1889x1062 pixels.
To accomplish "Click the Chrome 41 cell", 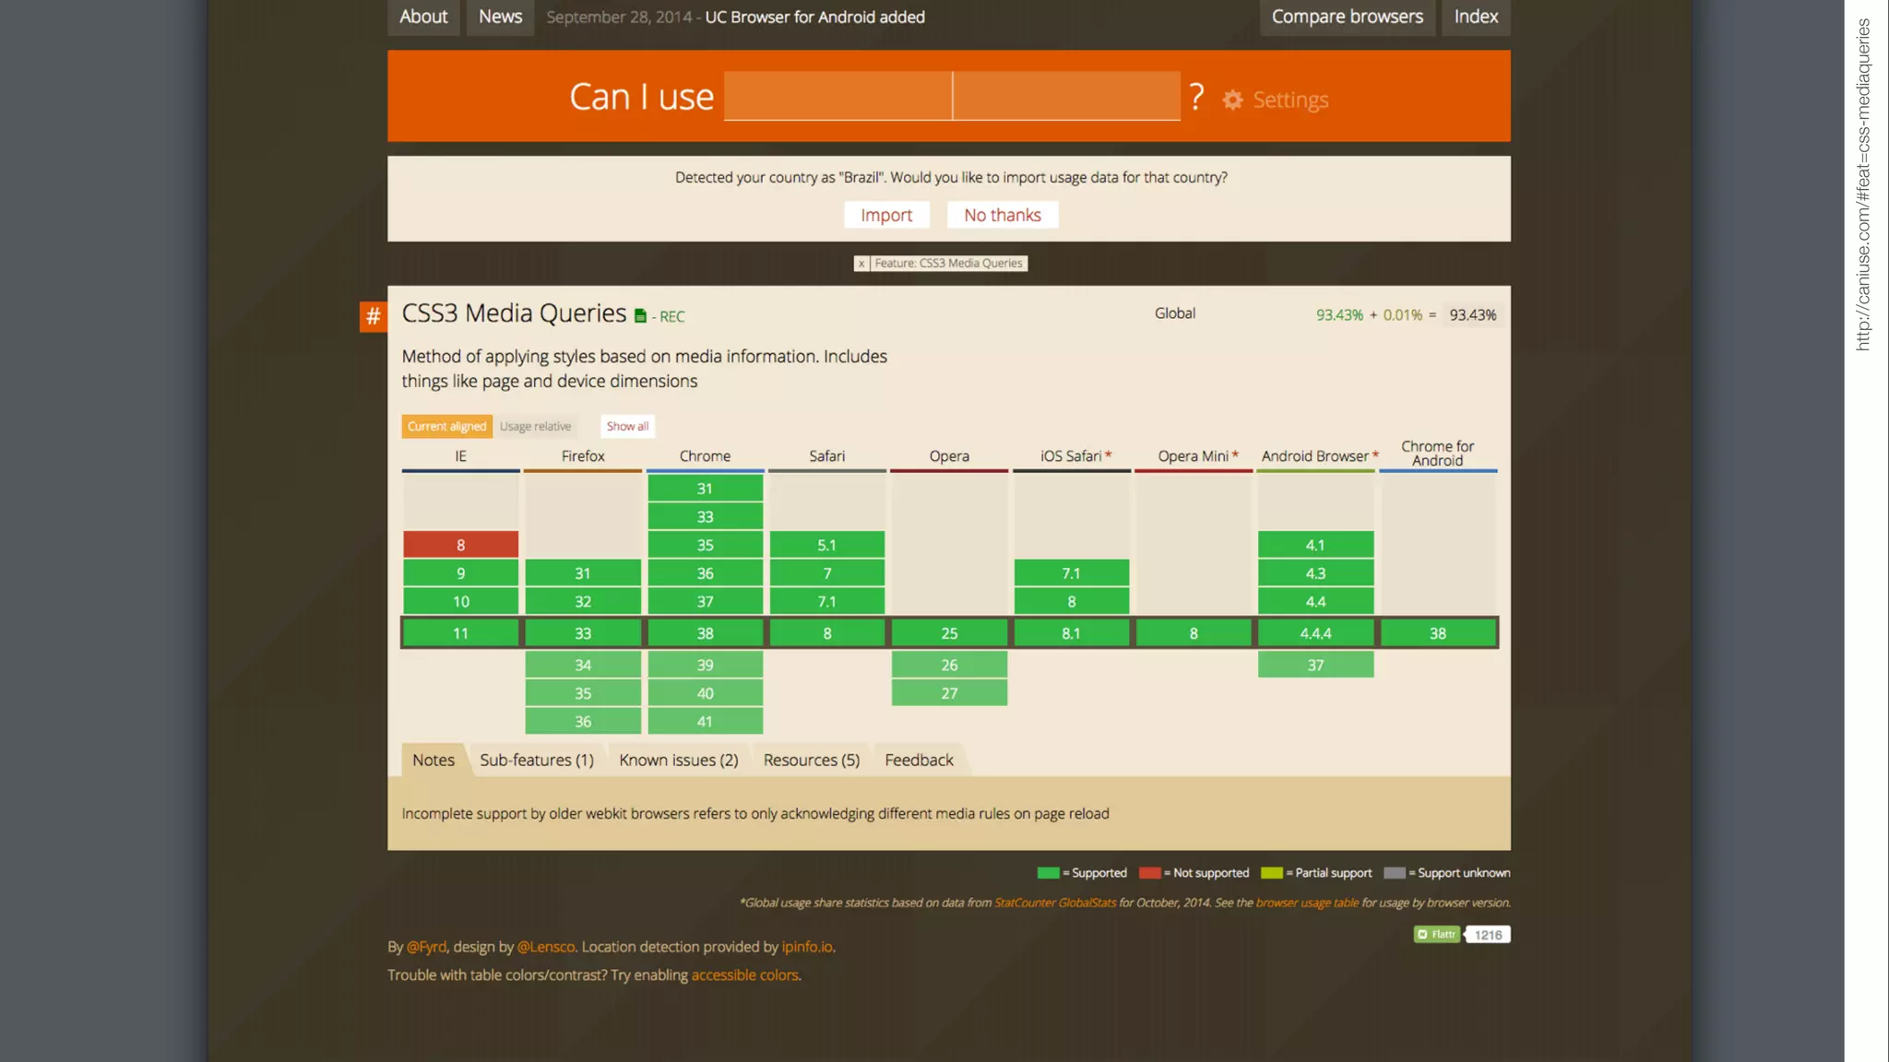I will click(705, 722).
